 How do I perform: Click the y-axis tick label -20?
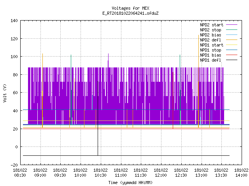[14, 165]
